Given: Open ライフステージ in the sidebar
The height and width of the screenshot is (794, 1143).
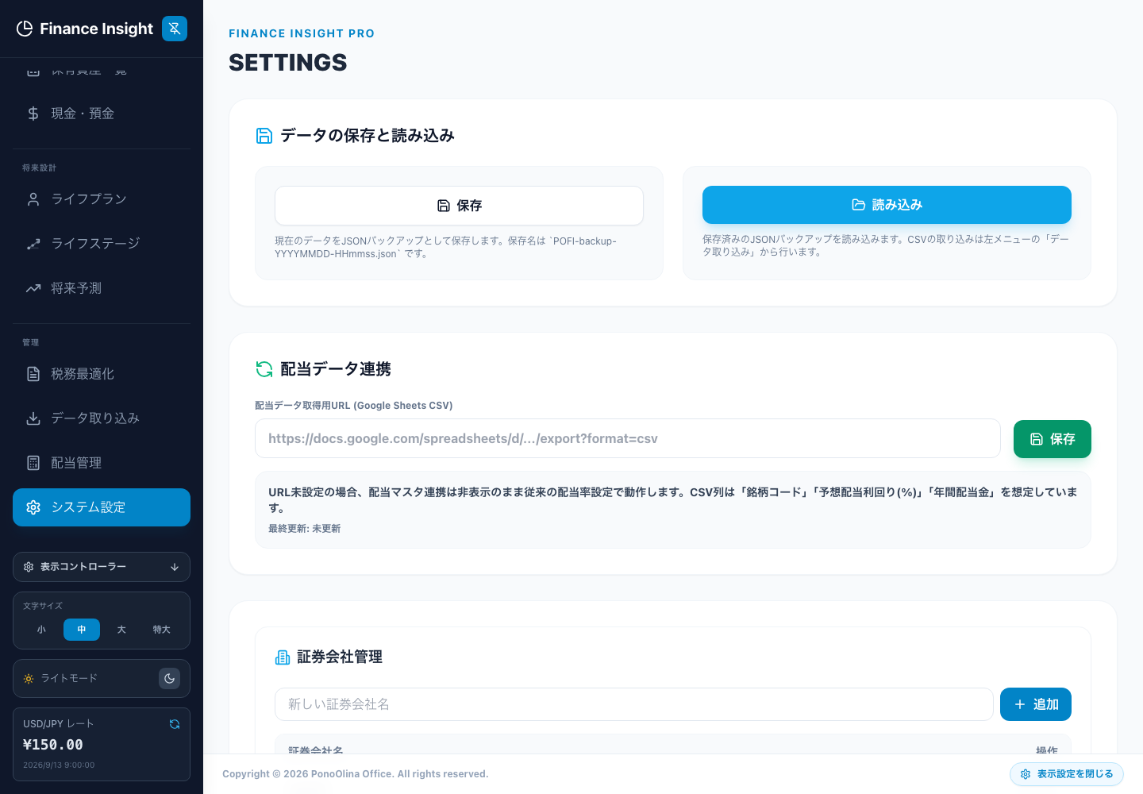Looking at the screenshot, I should tap(102, 244).
